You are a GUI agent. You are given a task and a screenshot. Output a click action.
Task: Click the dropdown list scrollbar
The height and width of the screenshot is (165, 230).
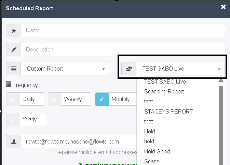click(x=221, y=119)
